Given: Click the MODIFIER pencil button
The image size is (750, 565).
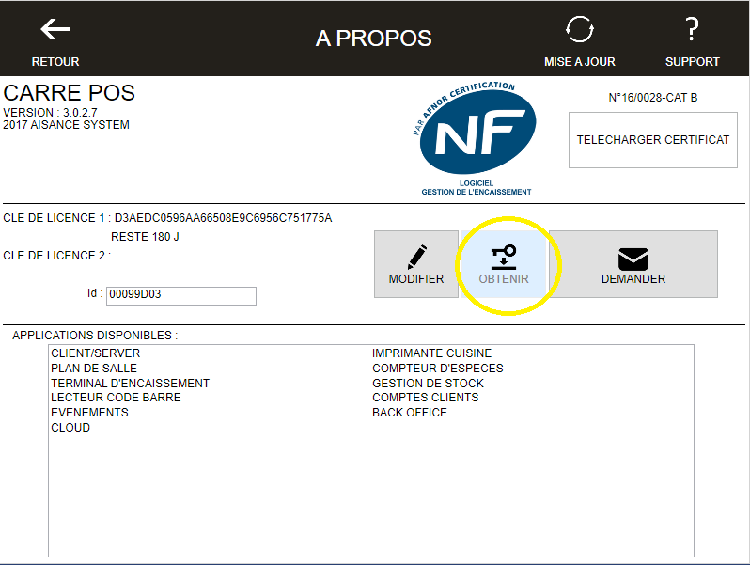Looking at the screenshot, I should pos(416,264).
